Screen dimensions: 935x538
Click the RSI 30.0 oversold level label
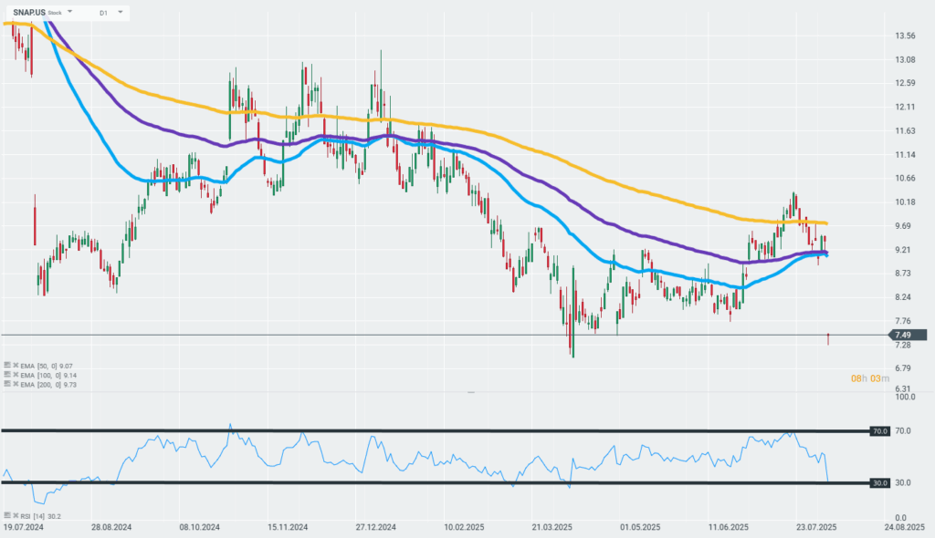879,483
